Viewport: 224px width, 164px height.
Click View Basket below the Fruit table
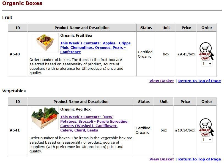click(x=162, y=81)
